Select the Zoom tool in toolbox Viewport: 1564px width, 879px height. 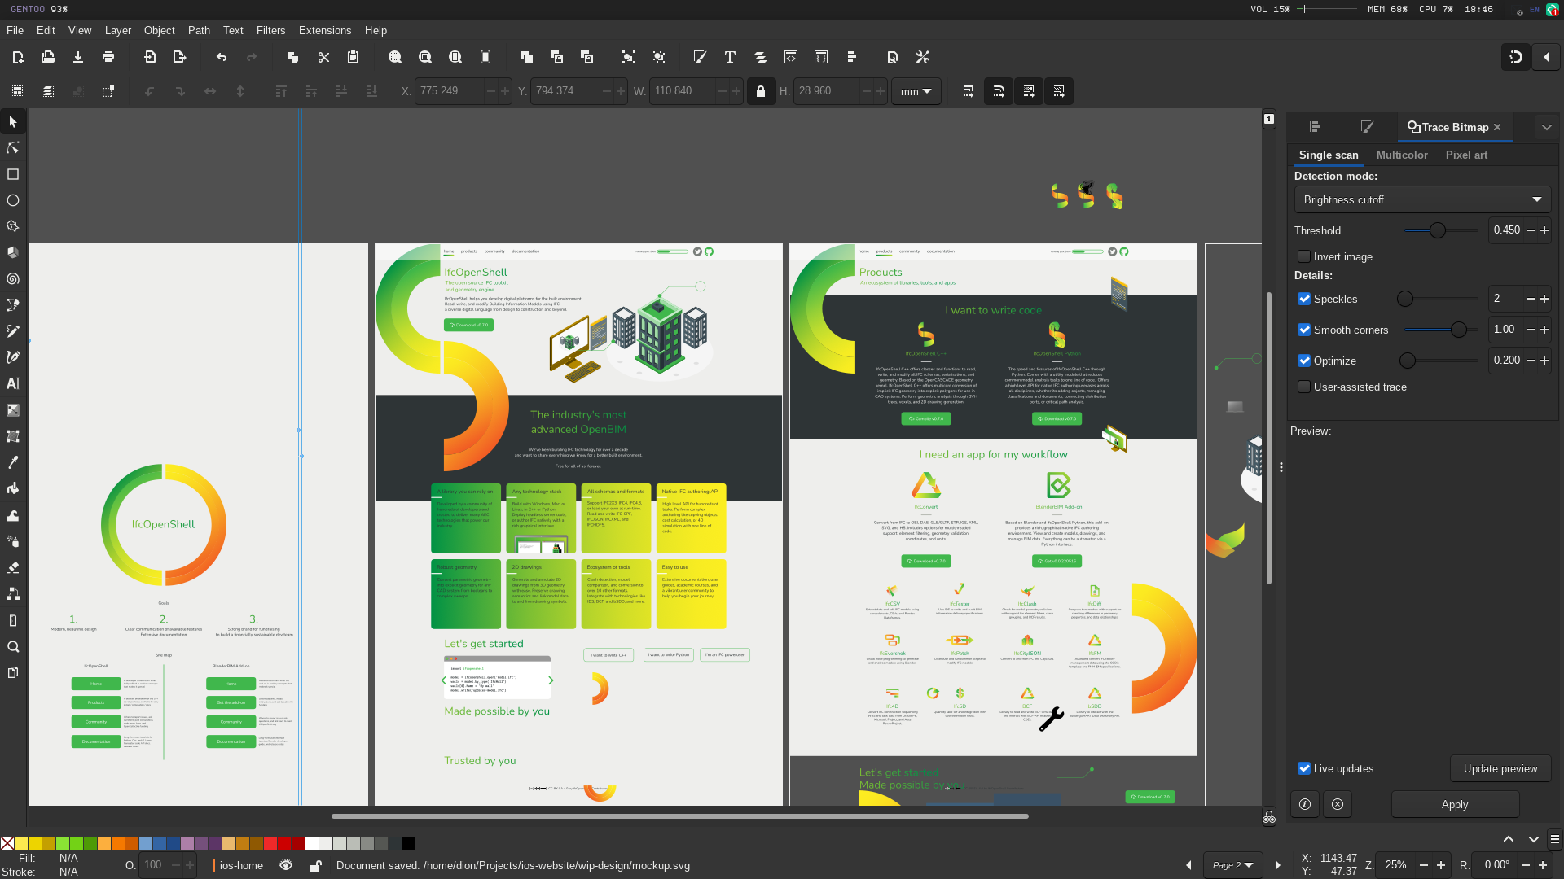point(13,647)
